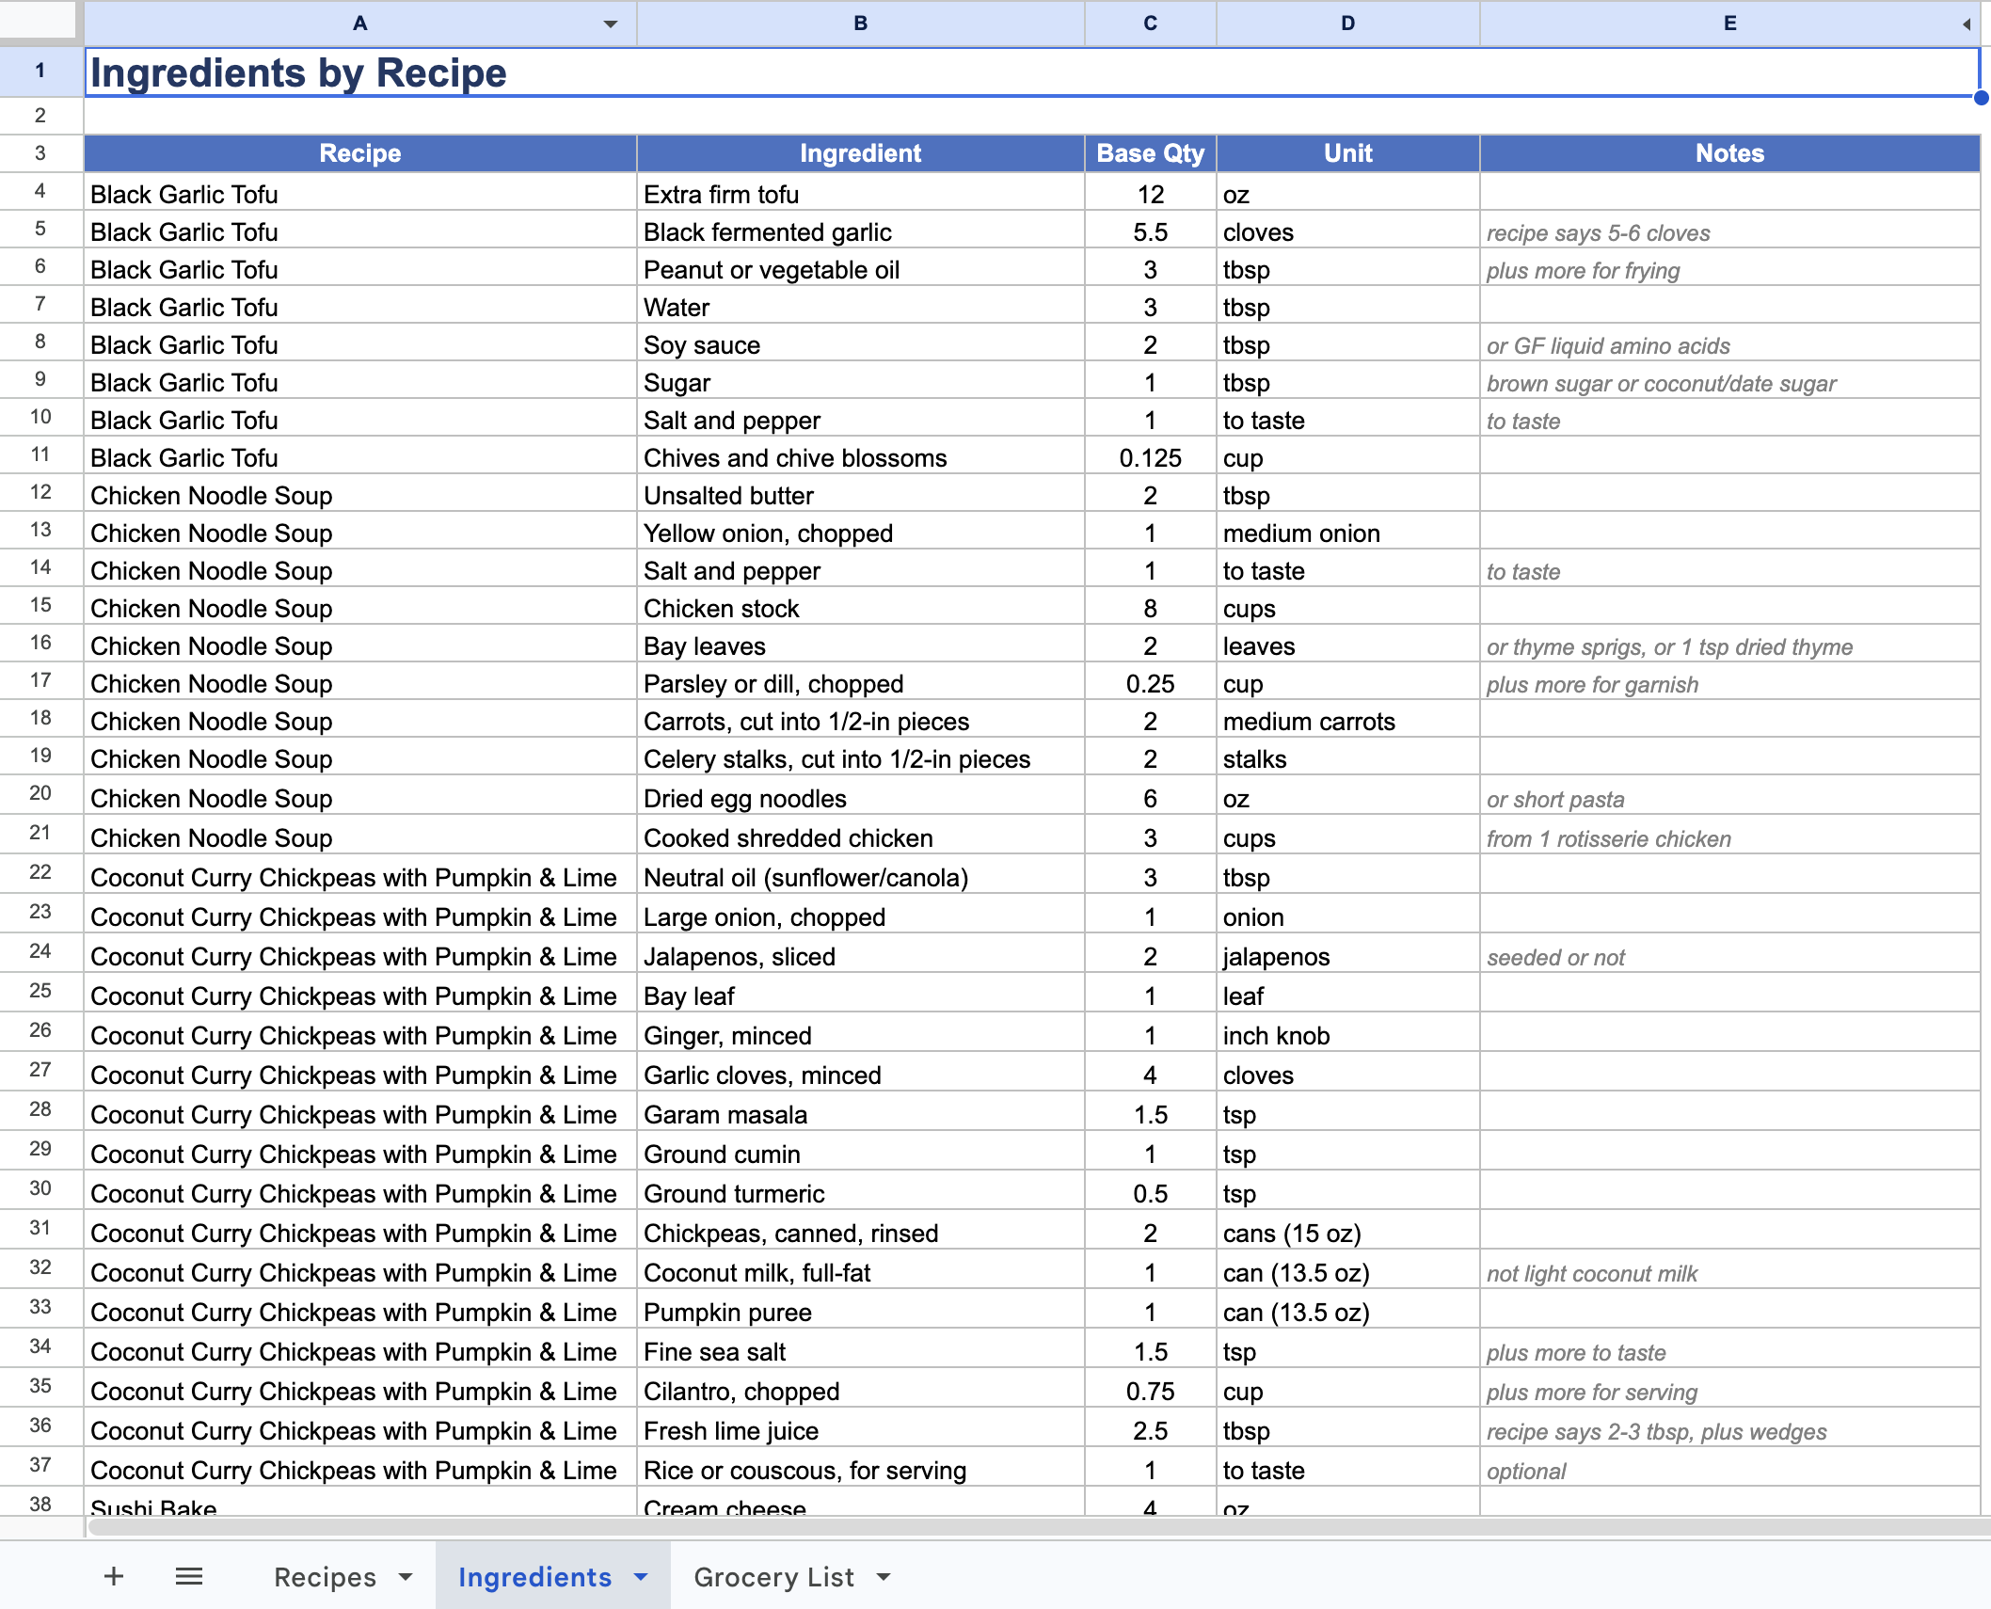The height and width of the screenshot is (1609, 1991).
Task: Add a new sheet with plus icon
Action: pos(114,1576)
